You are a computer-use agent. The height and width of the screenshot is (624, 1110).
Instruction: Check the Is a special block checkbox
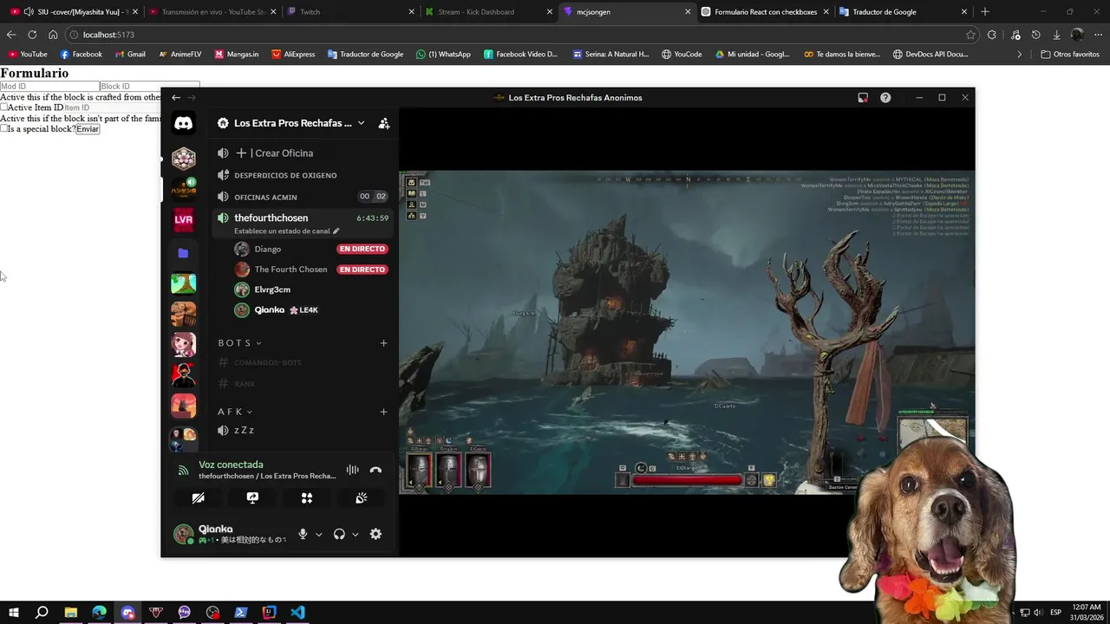coord(4,128)
